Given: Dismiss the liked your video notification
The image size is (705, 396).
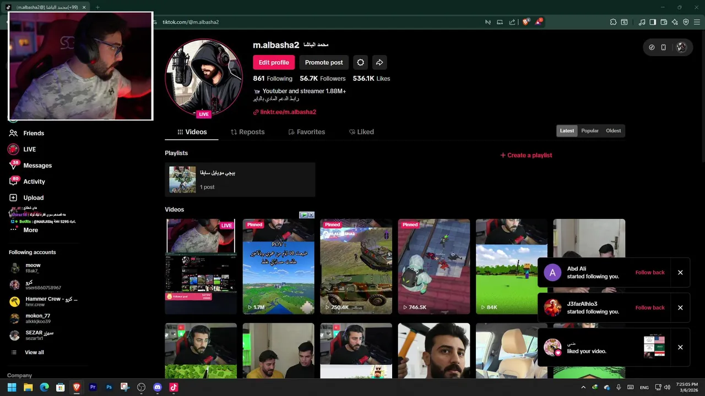Looking at the screenshot, I should 680,347.
